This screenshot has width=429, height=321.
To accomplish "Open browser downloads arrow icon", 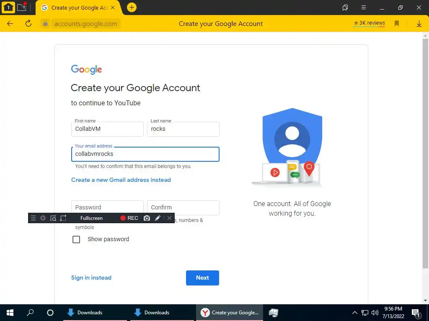I will (x=419, y=24).
